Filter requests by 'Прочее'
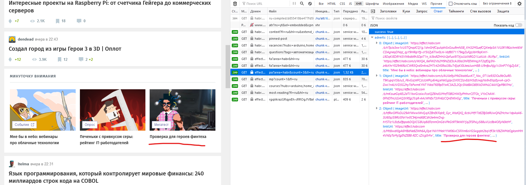Screen dimensions: 526x185 coord(436,4)
